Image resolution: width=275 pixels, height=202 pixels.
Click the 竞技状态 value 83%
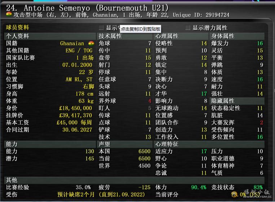point(258,187)
